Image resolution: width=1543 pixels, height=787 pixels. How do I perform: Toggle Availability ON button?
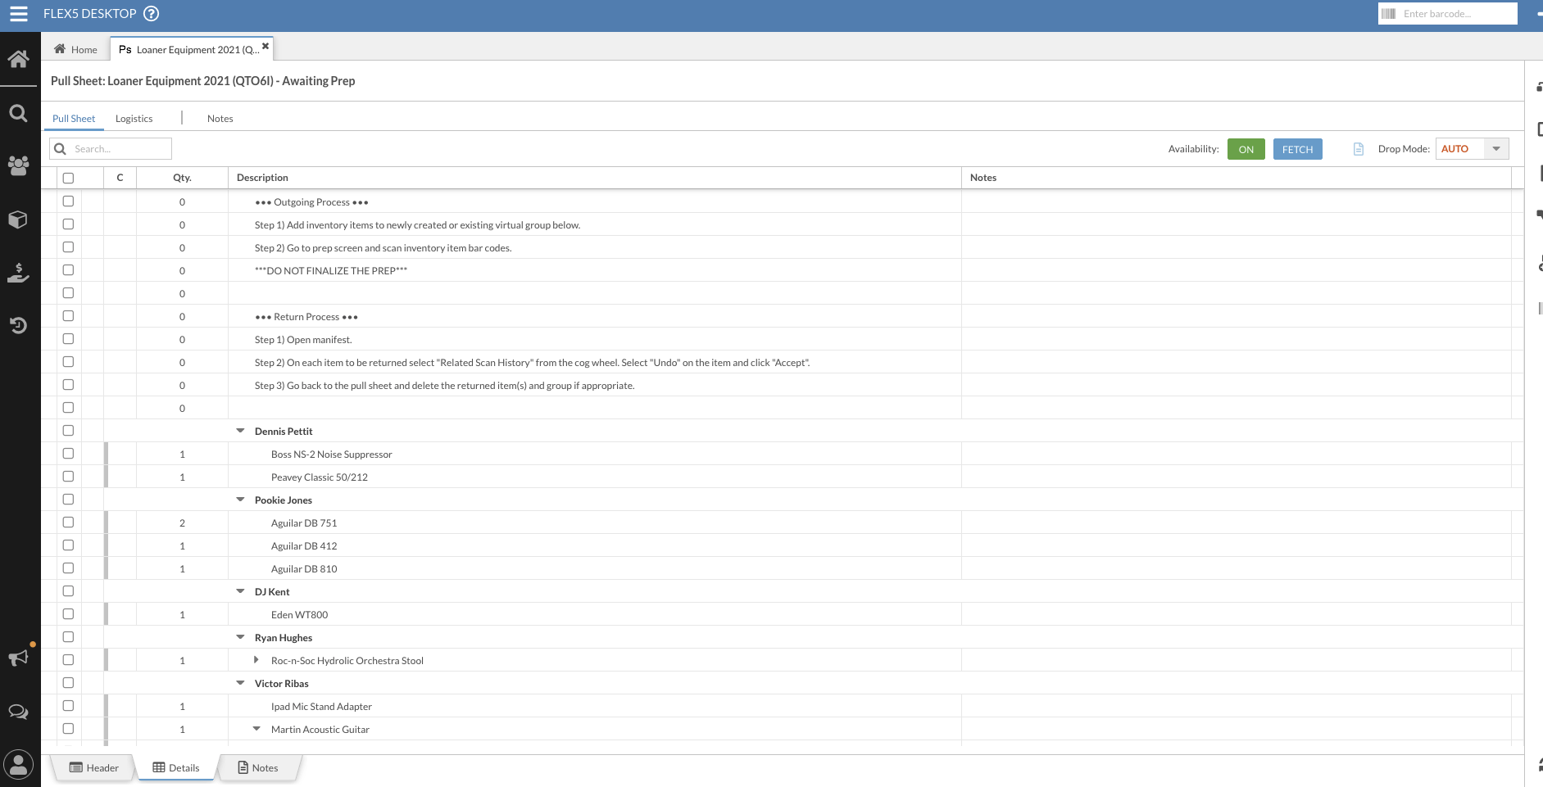point(1246,149)
